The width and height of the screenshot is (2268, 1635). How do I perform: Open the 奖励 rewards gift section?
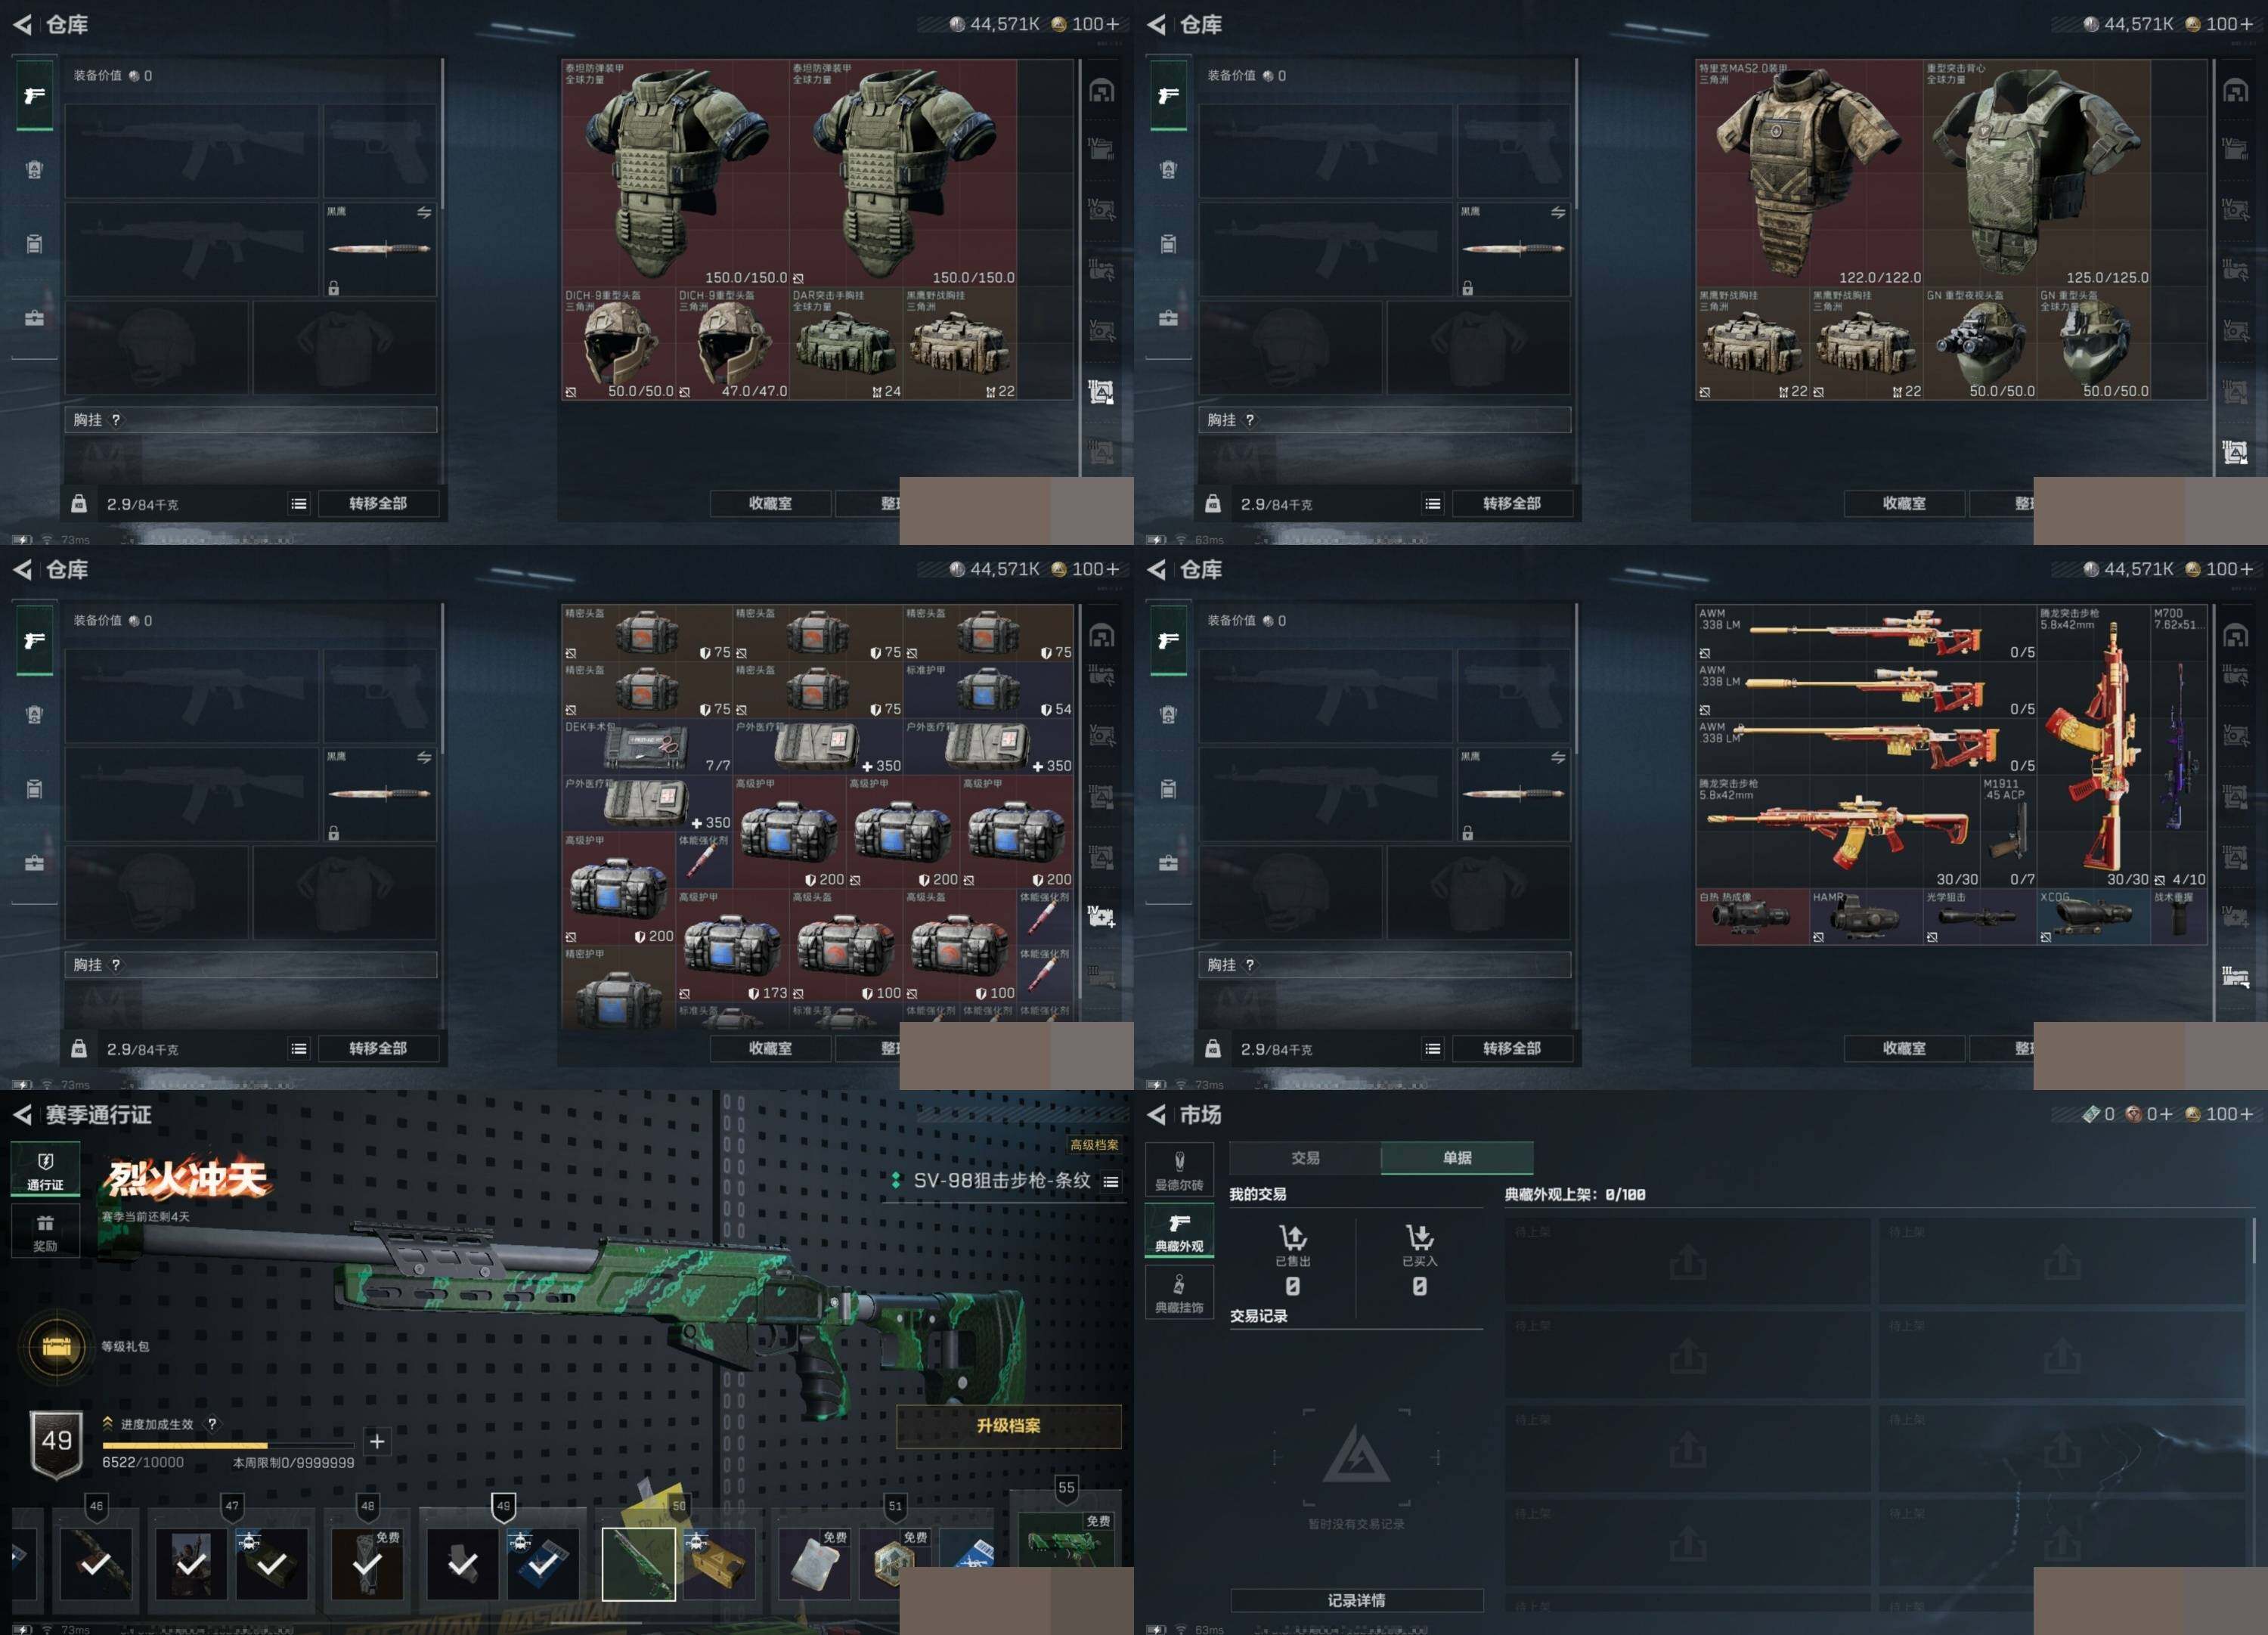pos(45,1231)
